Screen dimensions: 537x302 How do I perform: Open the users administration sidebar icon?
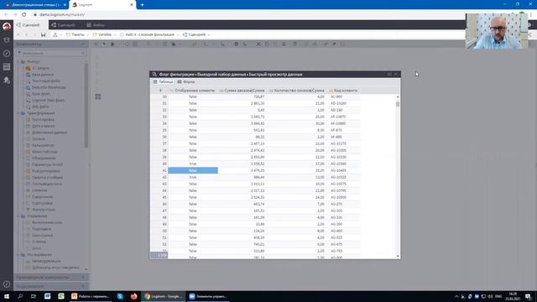point(7,81)
